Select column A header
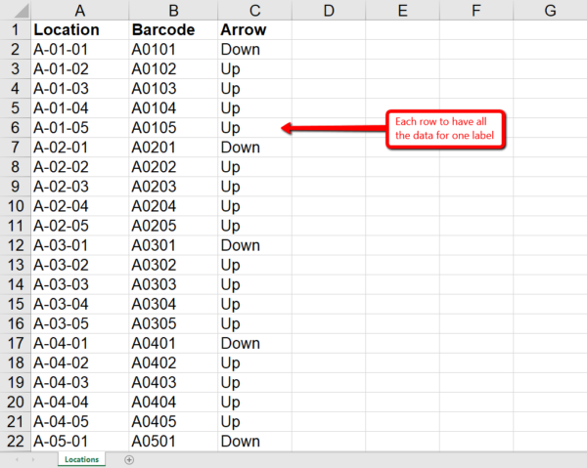Viewport: 587px width, 468px height. [79, 10]
